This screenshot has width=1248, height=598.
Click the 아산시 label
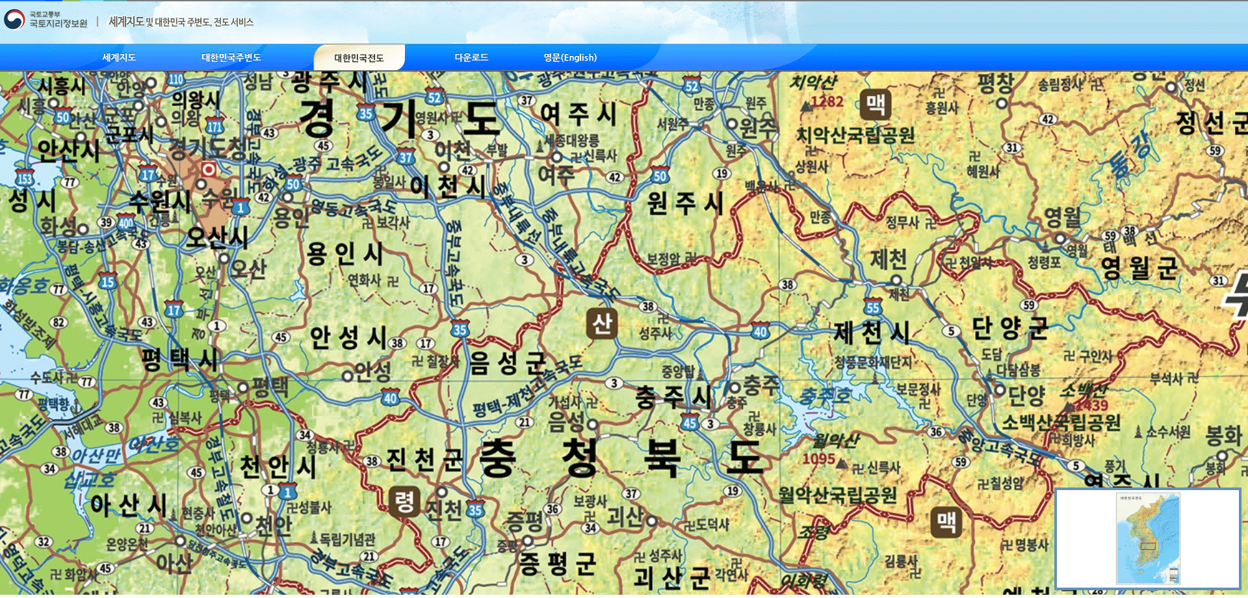[129, 505]
